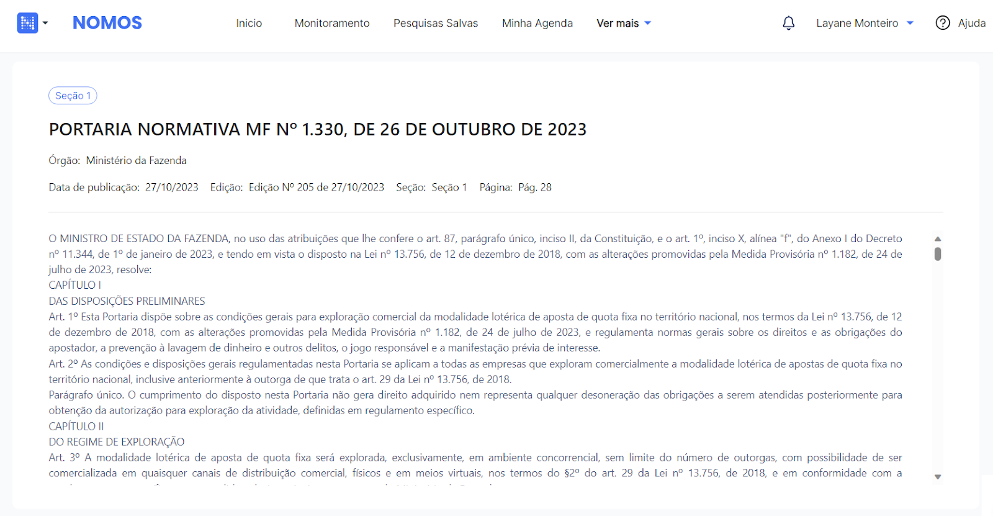Go to the Inicio page
Viewport: 993px width, 516px height.
coord(249,23)
